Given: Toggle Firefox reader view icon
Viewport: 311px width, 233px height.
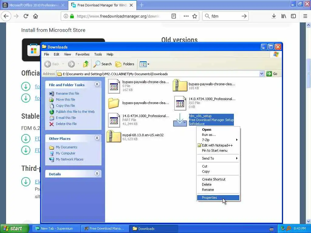Looking at the screenshot, I should pyautogui.click(x=173, y=16).
